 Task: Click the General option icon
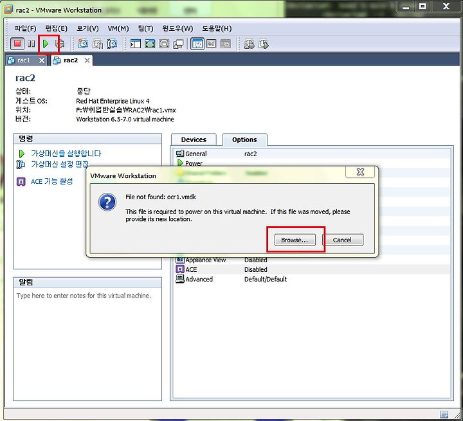pyautogui.click(x=180, y=154)
